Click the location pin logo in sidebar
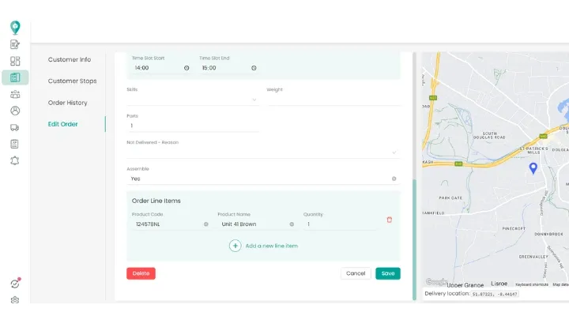 pyautogui.click(x=15, y=28)
